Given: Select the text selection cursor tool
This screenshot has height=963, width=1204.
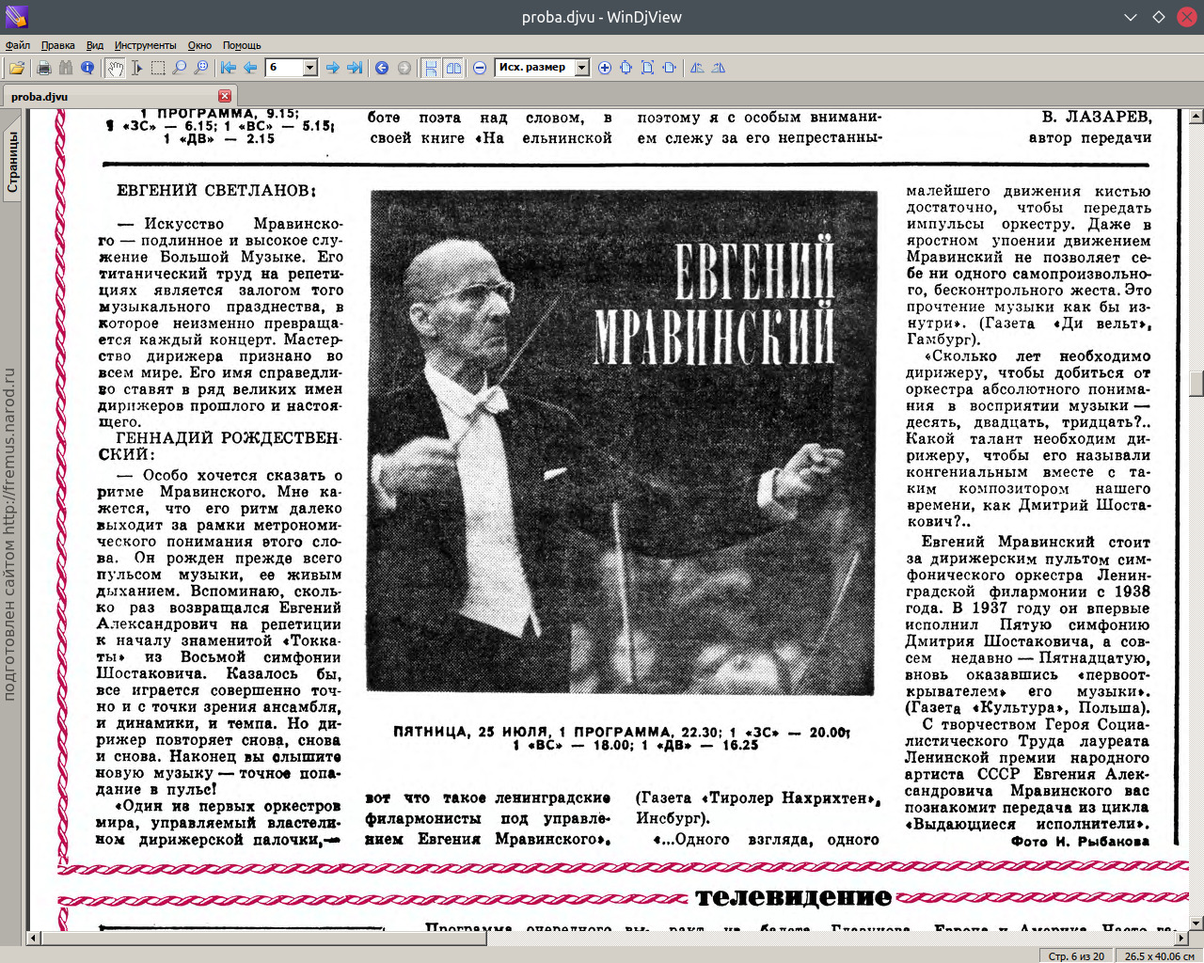Looking at the screenshot, I should 136,68.
